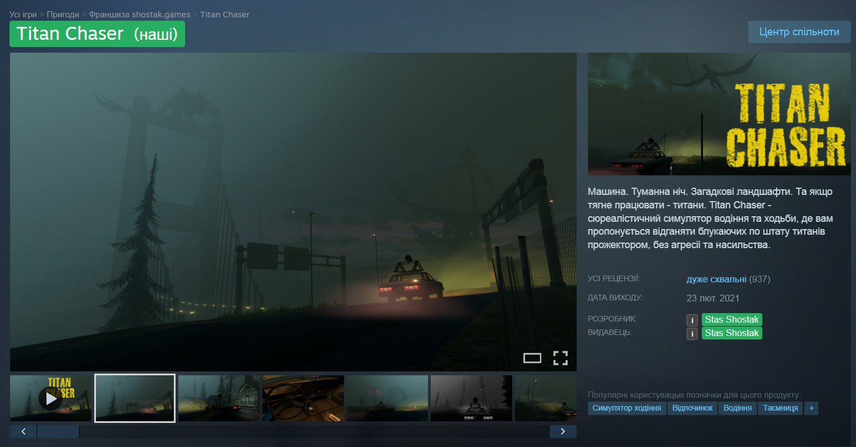Click info icon next to developer Stas Shostak

692,320
